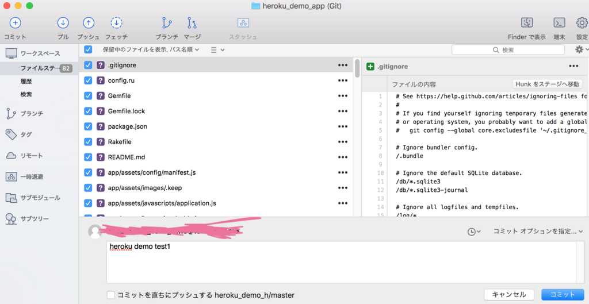Uncheck the Rakefile checkbox
589x304 pixels.
point(88,142)
